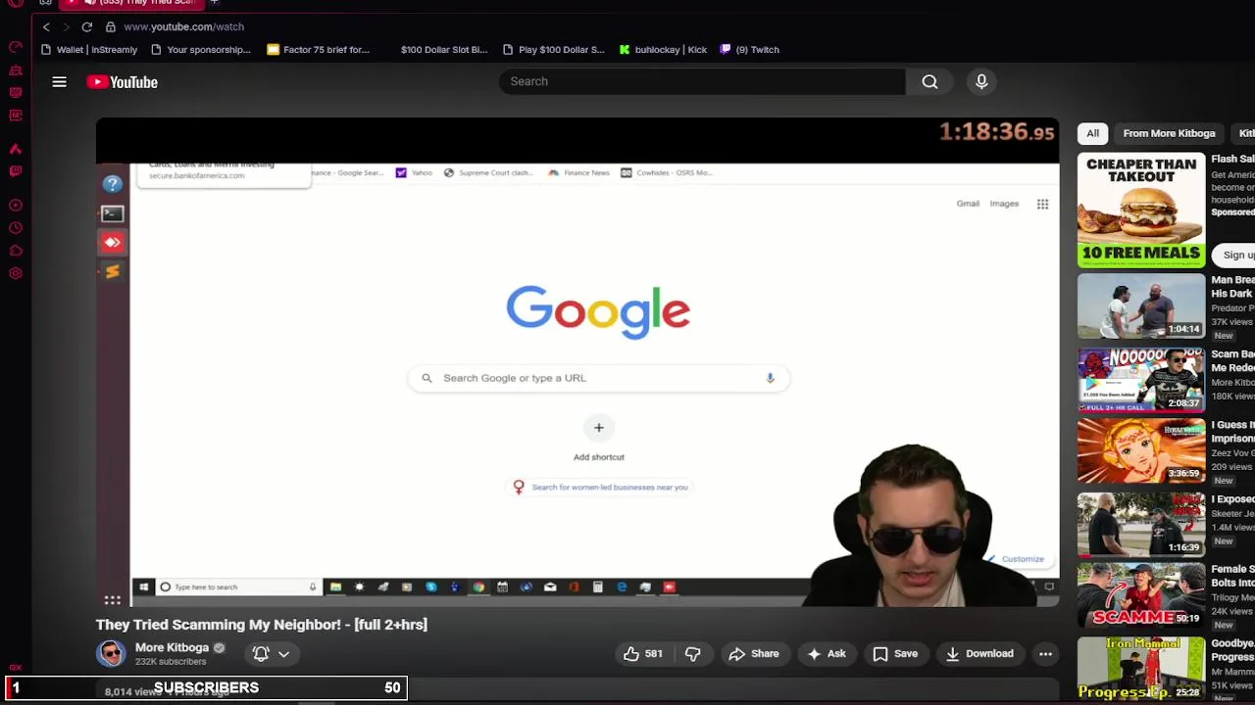Viewport: 1255px width, 705px height.
Task: Open the 3:36:59 video thumbnail
Action: tap(1141, 451)
